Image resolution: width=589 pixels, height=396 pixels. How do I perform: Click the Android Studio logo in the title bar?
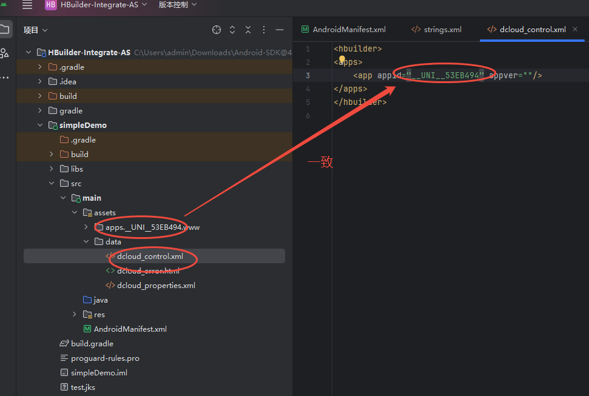pos(4,4)
